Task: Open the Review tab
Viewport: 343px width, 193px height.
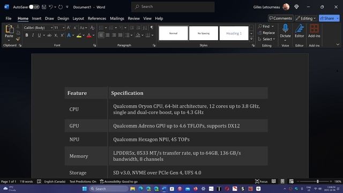Action: [x=133, y=18]
